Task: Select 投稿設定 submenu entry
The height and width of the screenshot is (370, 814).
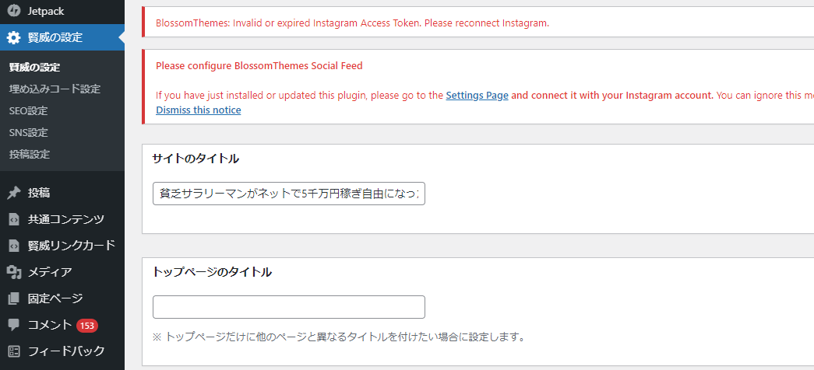Action: pos(30,155)
